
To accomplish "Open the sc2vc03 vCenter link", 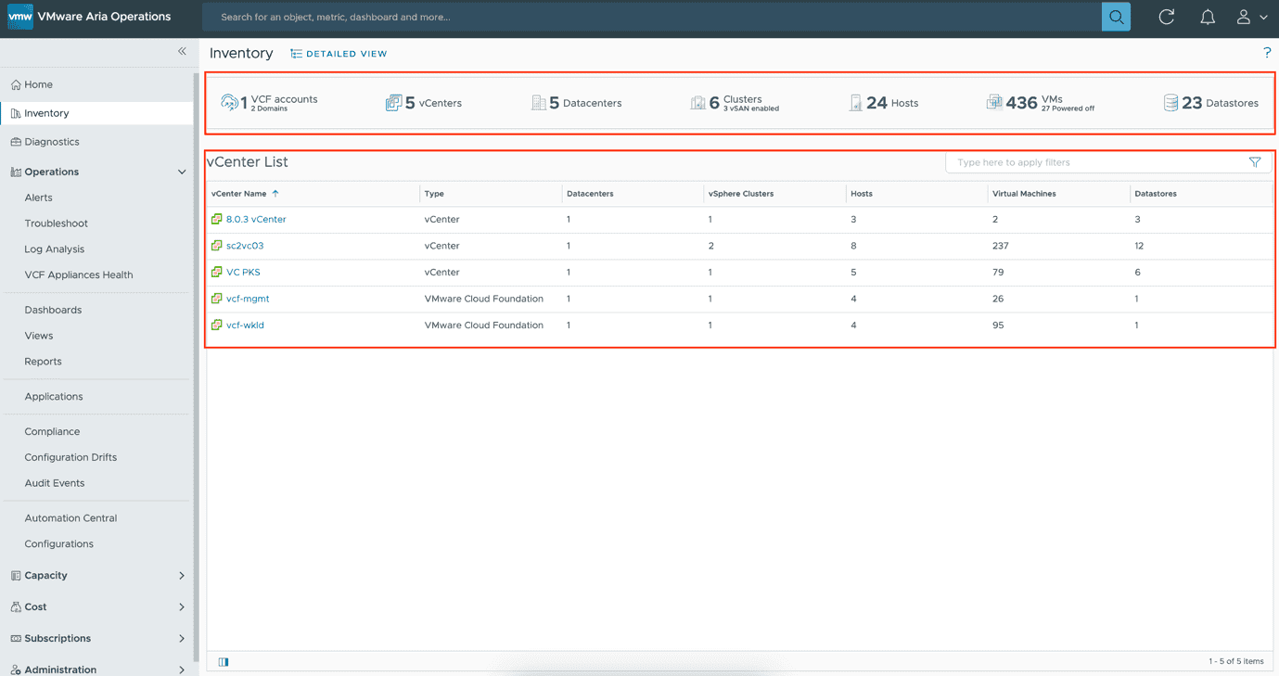I will 244,245.
